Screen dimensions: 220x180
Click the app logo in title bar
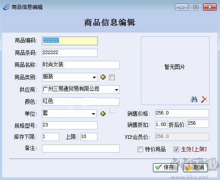point(6,7)
